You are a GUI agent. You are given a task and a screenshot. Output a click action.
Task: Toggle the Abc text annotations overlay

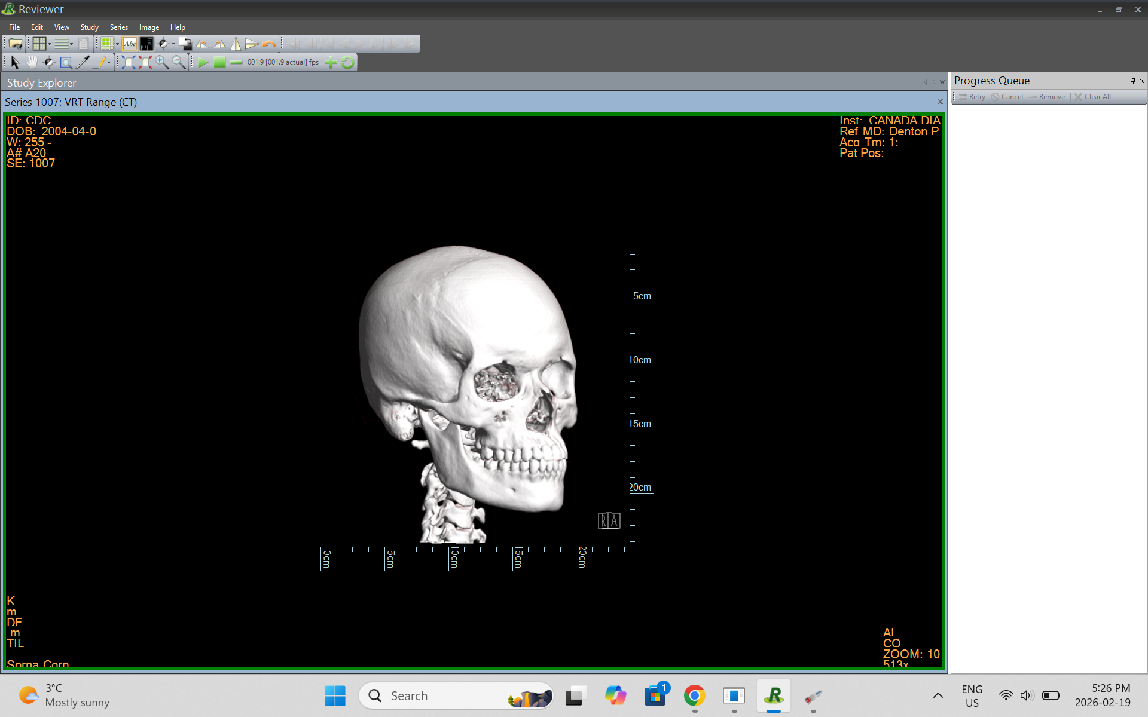click(x=129, y=43)
